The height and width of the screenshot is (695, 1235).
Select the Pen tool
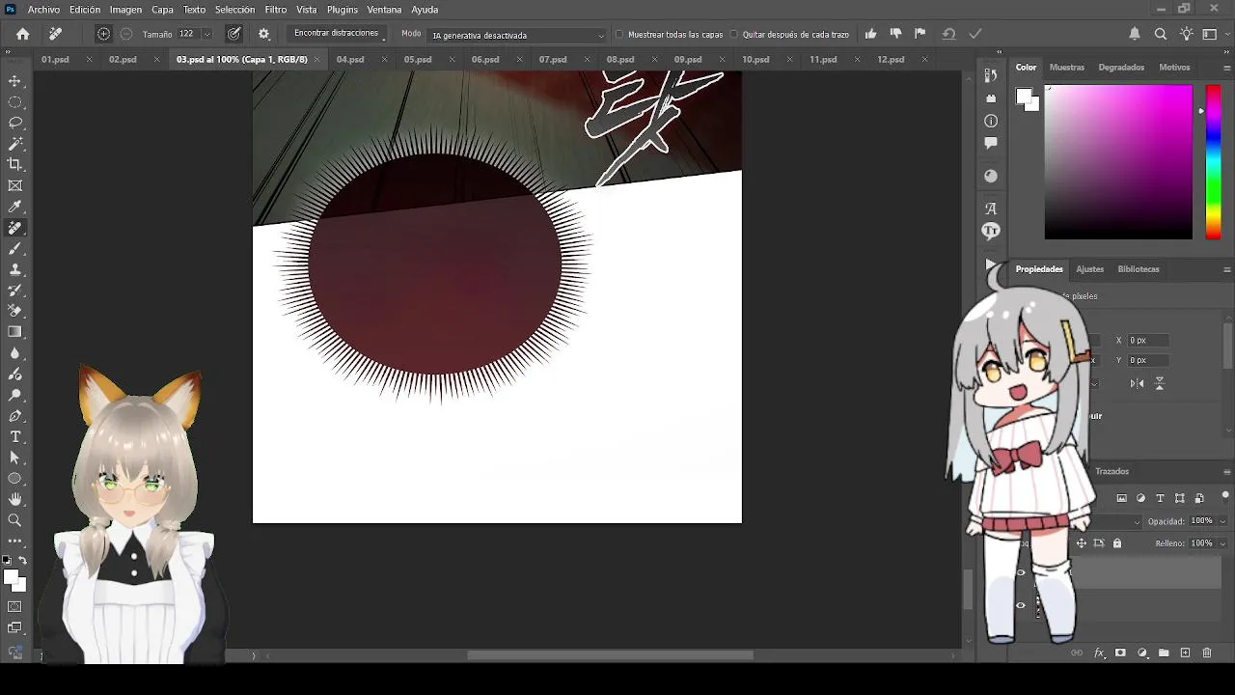point(14,416)
